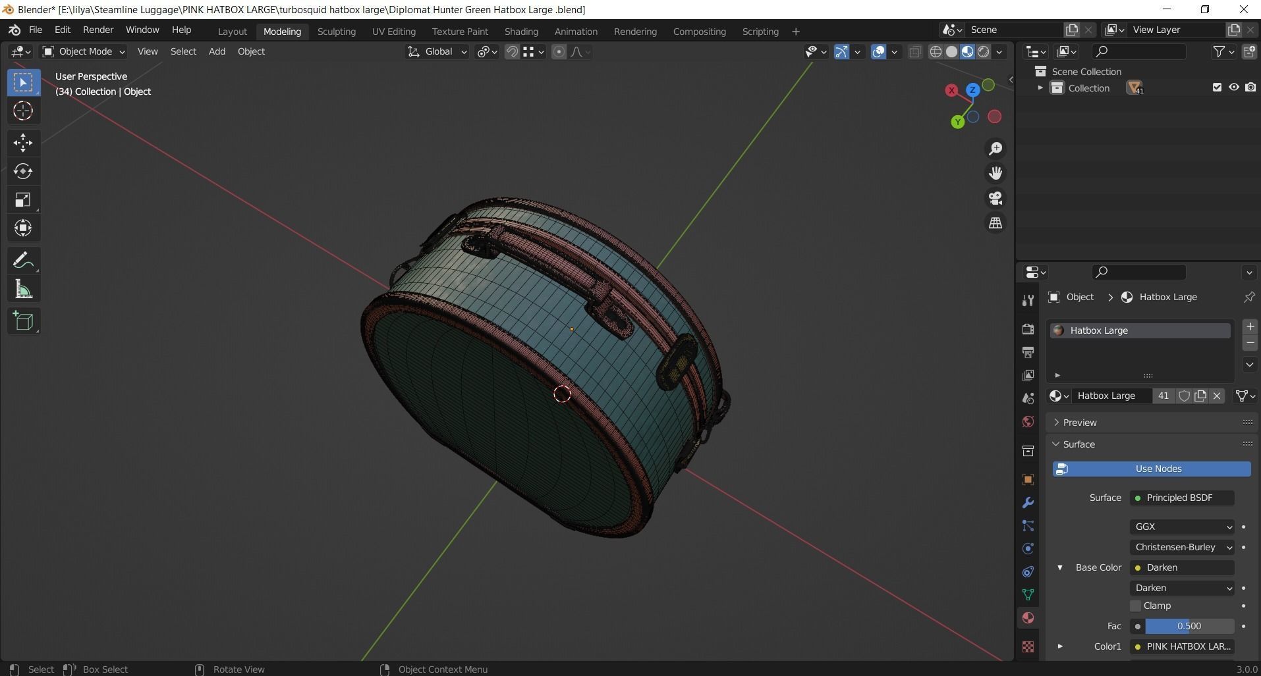Click the hand Pan view icon
The width and height of the screenshot is (1261, 676).
[995, 173]
